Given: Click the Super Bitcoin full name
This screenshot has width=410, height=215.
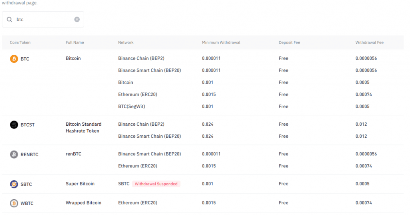Looking at the screenshot, I should tap(80, 183).
